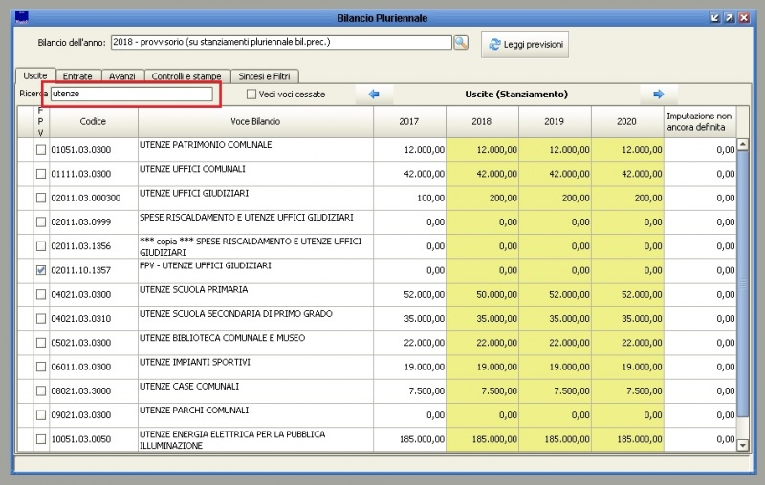Screen dimensions: 765x485
Task: Select the Controlli e stampe tab
Action: click(x=186, y=76)
